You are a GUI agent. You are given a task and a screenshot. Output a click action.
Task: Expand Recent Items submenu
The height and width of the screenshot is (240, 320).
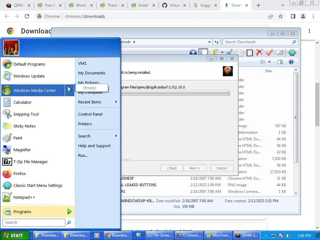(98, 102)
